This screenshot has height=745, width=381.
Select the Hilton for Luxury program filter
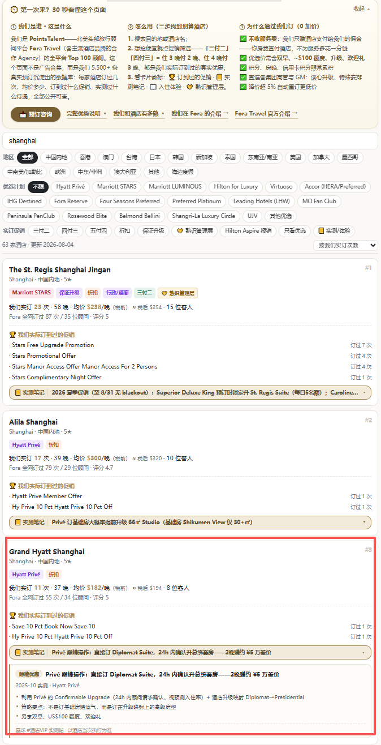click(236, 186)
